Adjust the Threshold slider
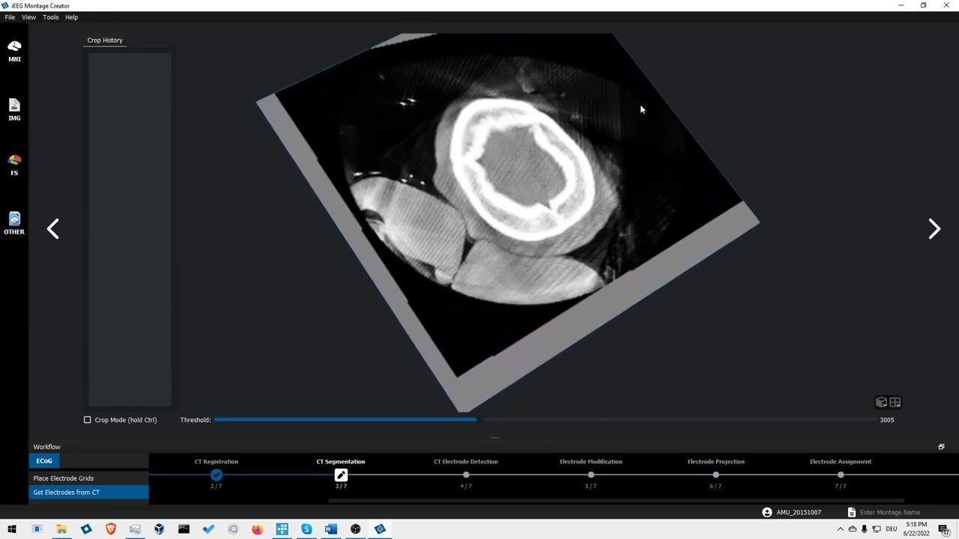Viewport: 959px width, 539px height. pyautogui.click(x=546, y=420)
